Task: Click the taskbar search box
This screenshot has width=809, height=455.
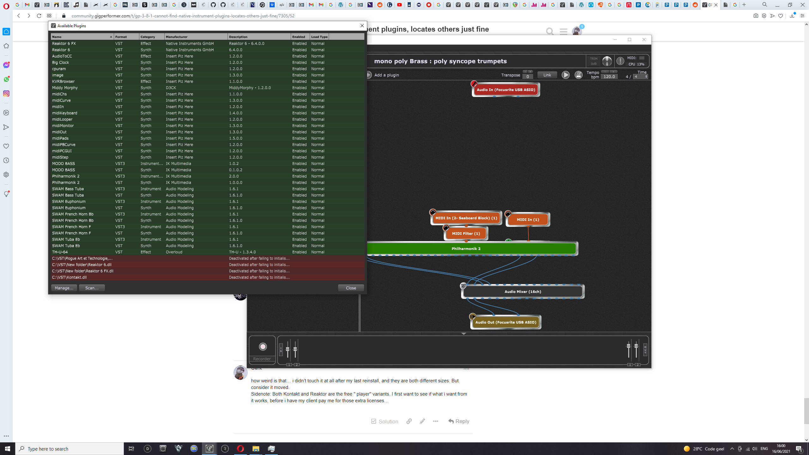Action: [70, 449]
